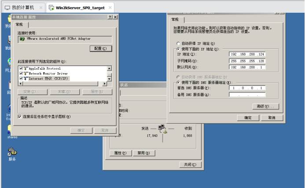
Task: Select 自动获得 IP 地址 radio button
Action: tap(178, 44)
